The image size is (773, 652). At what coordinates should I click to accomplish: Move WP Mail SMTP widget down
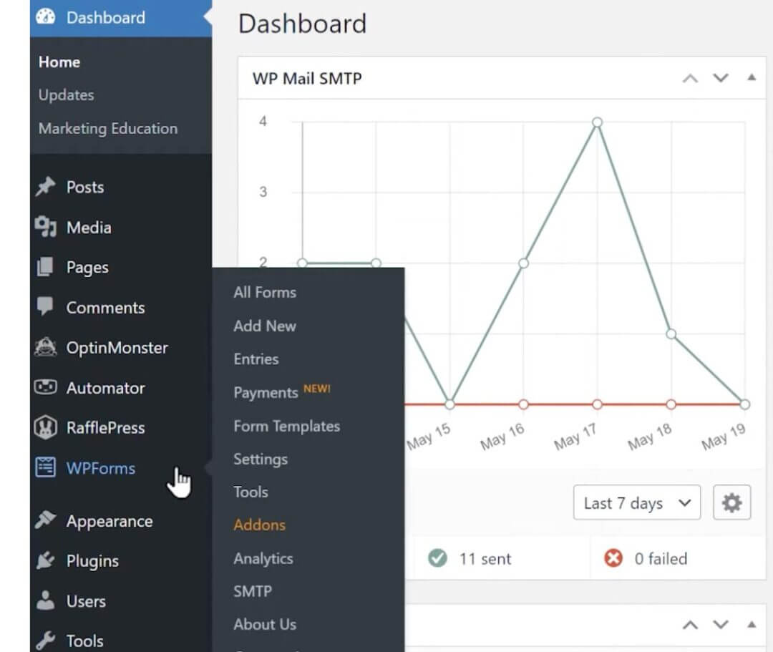click(x=721, y=78)
